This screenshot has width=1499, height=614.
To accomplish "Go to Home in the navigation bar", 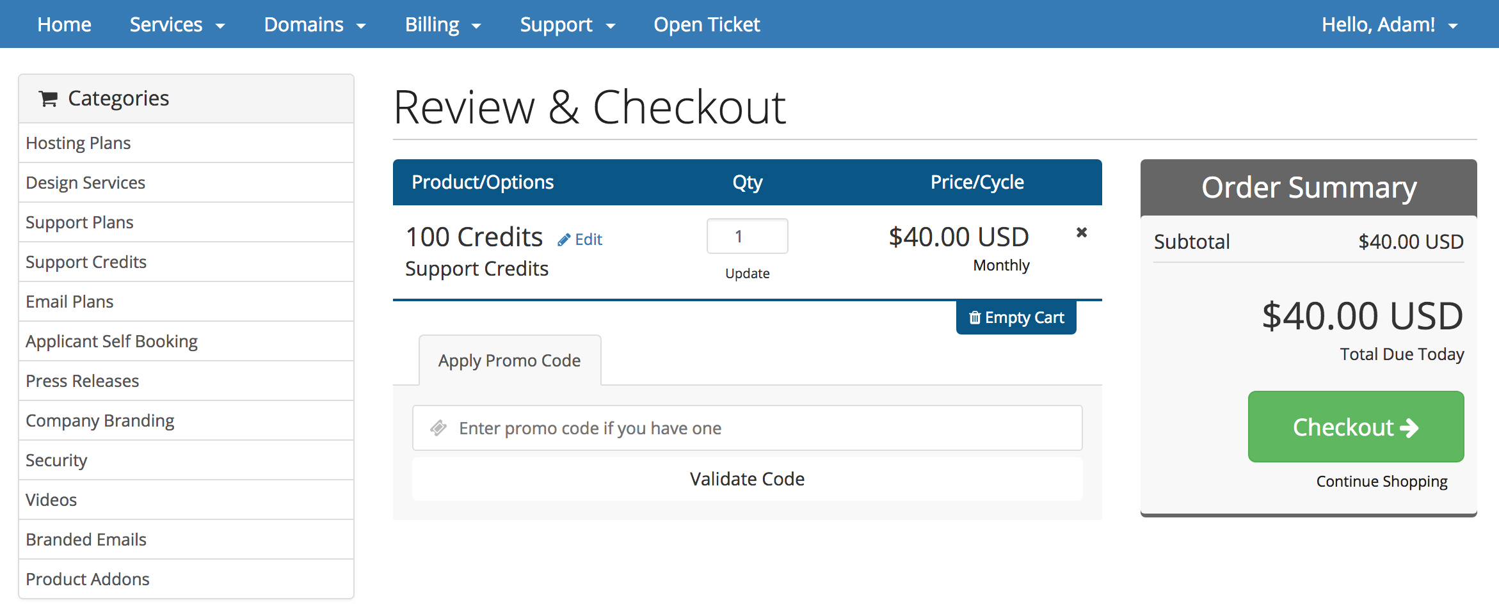I will click(64, 24).
